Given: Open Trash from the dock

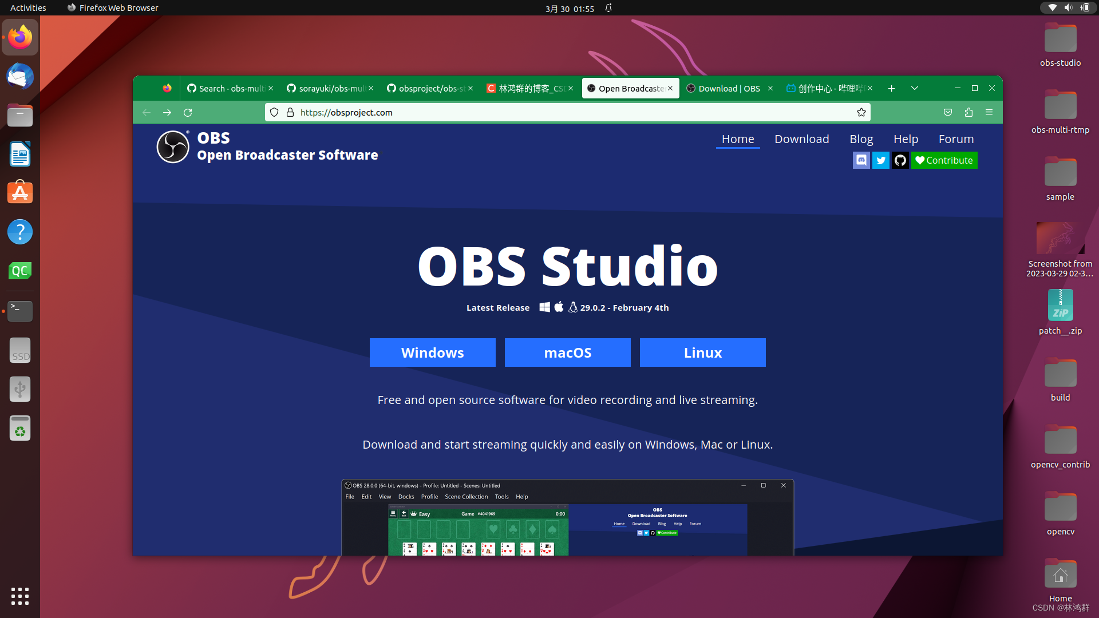Looking at the screenshot, I should click(x=20, y=428).
